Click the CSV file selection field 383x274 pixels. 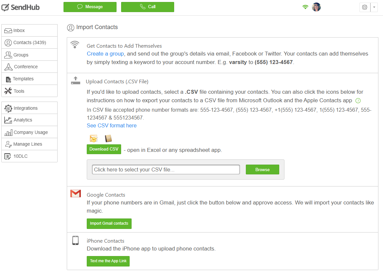(x=166, y=169)
